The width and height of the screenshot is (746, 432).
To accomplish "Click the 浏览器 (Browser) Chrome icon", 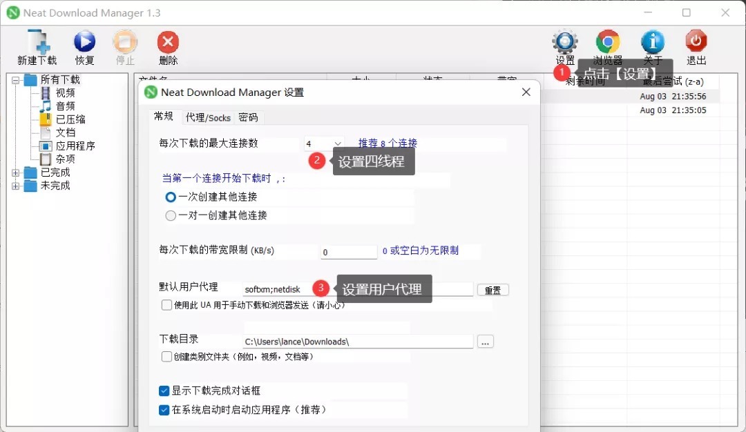I will click(x=608, y=42).
